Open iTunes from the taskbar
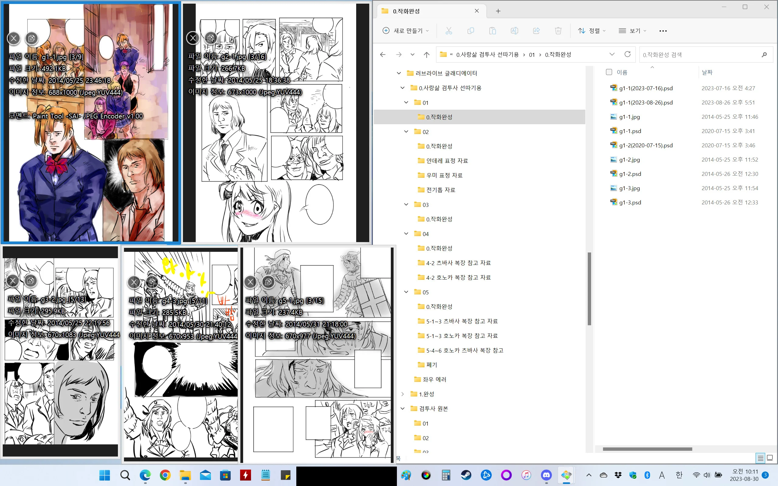 526,475
